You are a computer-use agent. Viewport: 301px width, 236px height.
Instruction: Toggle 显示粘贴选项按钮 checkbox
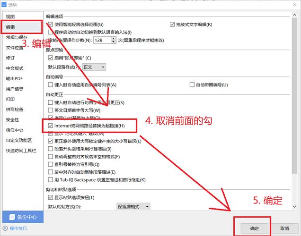coord(51,197)
